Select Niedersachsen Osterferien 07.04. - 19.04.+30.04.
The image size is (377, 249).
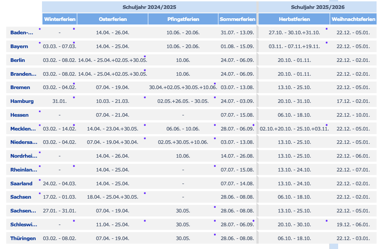click(113, 142)
